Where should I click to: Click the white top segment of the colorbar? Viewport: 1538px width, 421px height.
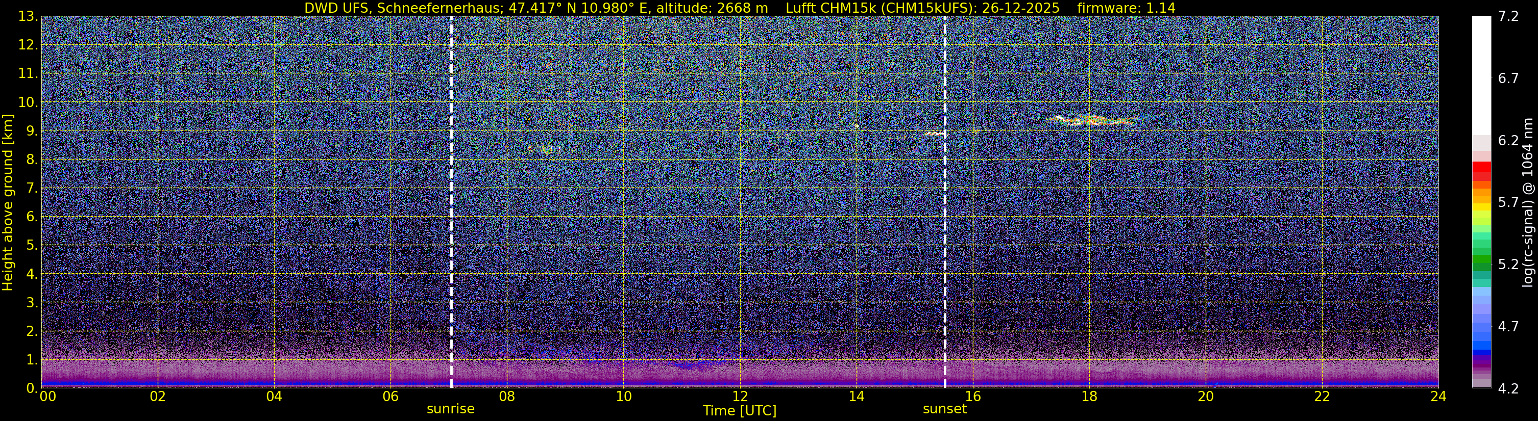click(1481, 75)
